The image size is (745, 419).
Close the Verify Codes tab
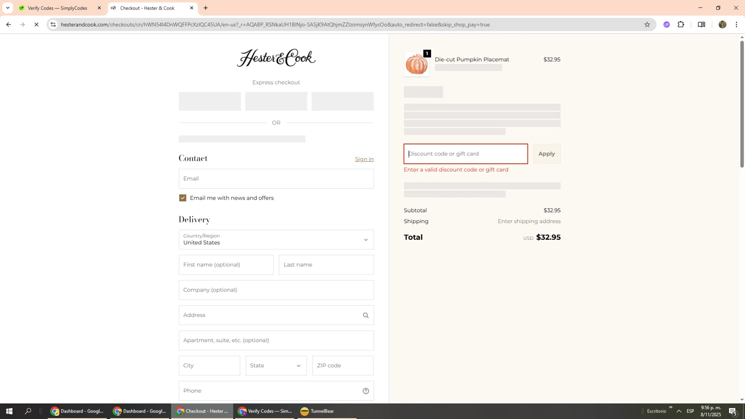[99, 8]
